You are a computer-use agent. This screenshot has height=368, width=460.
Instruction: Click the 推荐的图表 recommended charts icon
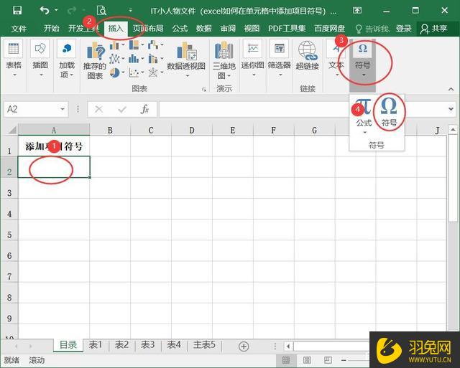pyautogui.click(x=95, y=60)
